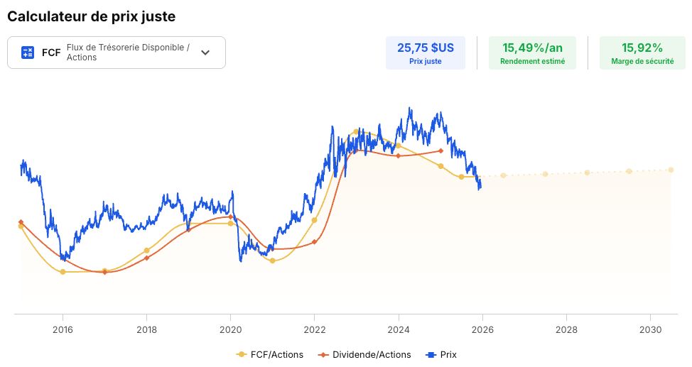Toggle FCF/Actions series in the legend
The height and width of the screenshot is (367, 692).
(x=270, y=355)
